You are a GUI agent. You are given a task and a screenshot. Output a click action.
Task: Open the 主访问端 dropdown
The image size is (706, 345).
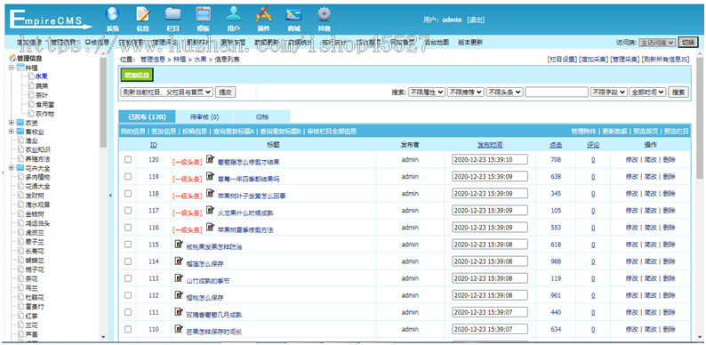657,43
